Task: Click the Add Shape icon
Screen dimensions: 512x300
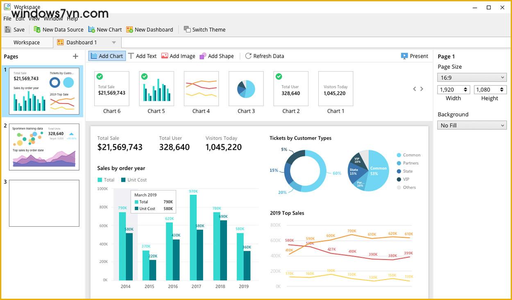Action: [x=203, y=56]
